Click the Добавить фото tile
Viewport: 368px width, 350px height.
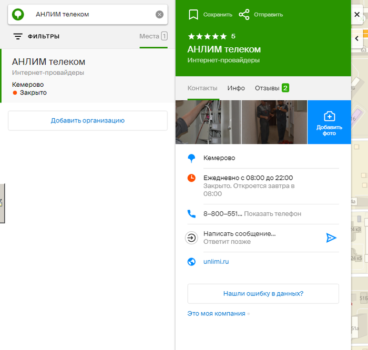pyautogui.click(x=329, y=122)
